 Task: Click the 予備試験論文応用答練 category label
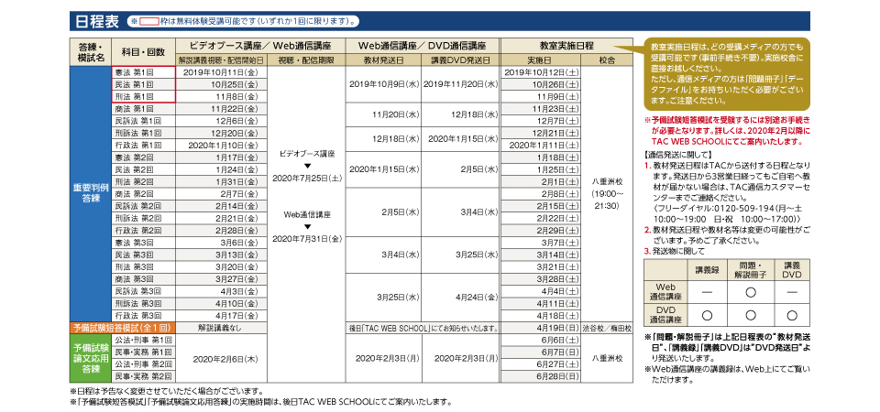pos(90,357)
